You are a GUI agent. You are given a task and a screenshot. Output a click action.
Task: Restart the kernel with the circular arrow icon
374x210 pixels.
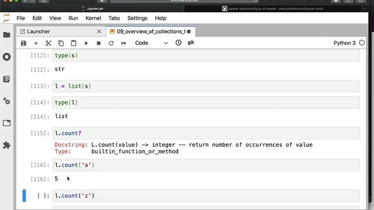tap(111, 43)
